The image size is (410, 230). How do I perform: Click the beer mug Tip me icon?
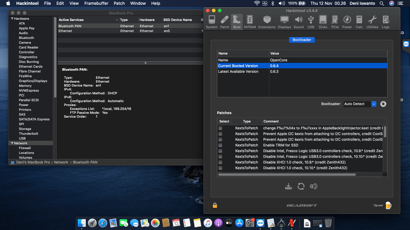(x=388, y=205)
